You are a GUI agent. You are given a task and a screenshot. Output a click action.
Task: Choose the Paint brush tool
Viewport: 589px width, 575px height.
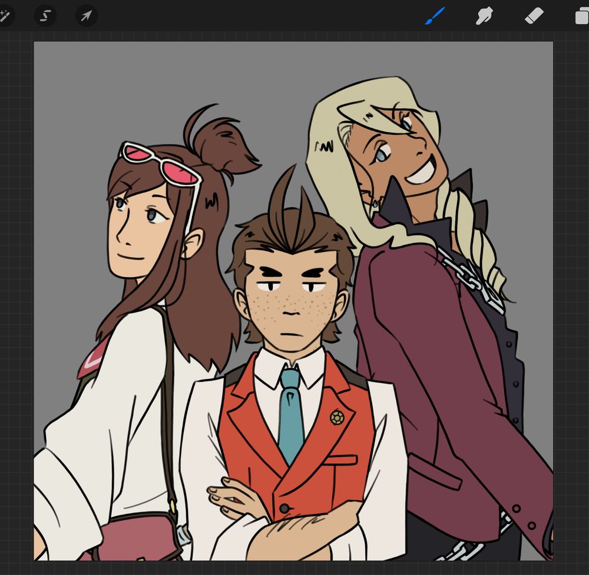pyautogui.click(x=435, y=16)
